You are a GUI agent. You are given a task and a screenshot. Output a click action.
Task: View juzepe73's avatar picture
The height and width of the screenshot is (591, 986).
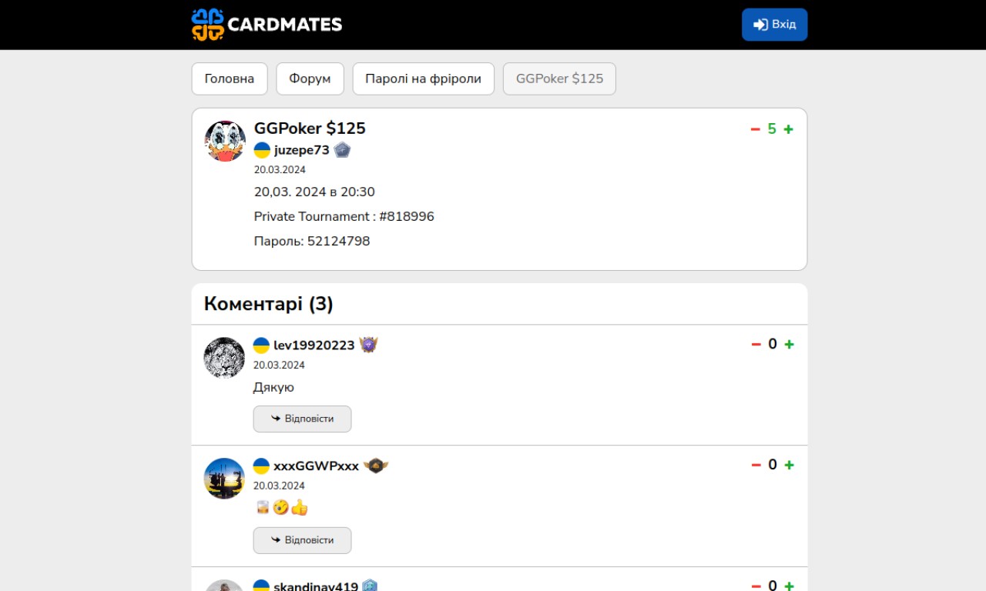coord(225,141)
